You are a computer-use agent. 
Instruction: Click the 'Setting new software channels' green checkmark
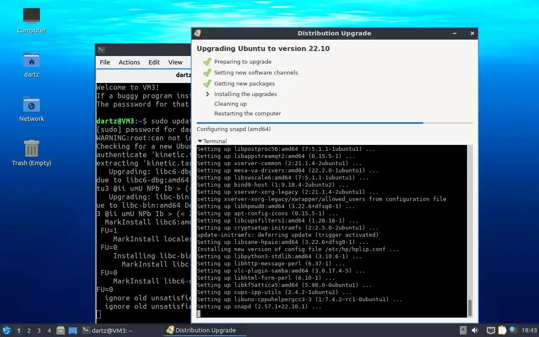[x=207, y=72]
